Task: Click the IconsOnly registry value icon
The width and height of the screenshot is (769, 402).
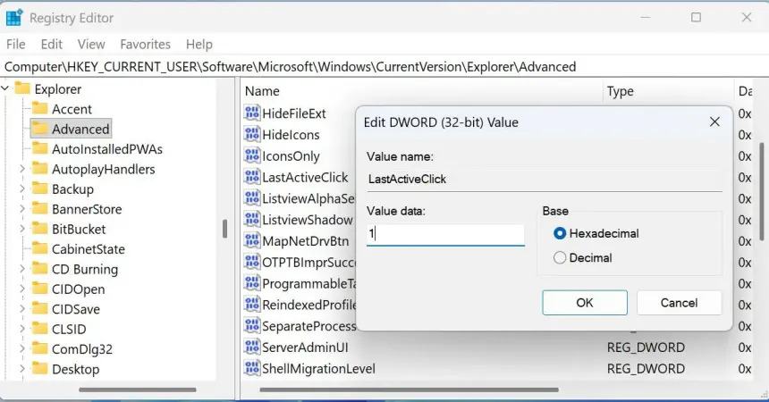Action: click(x=251, y=155)
